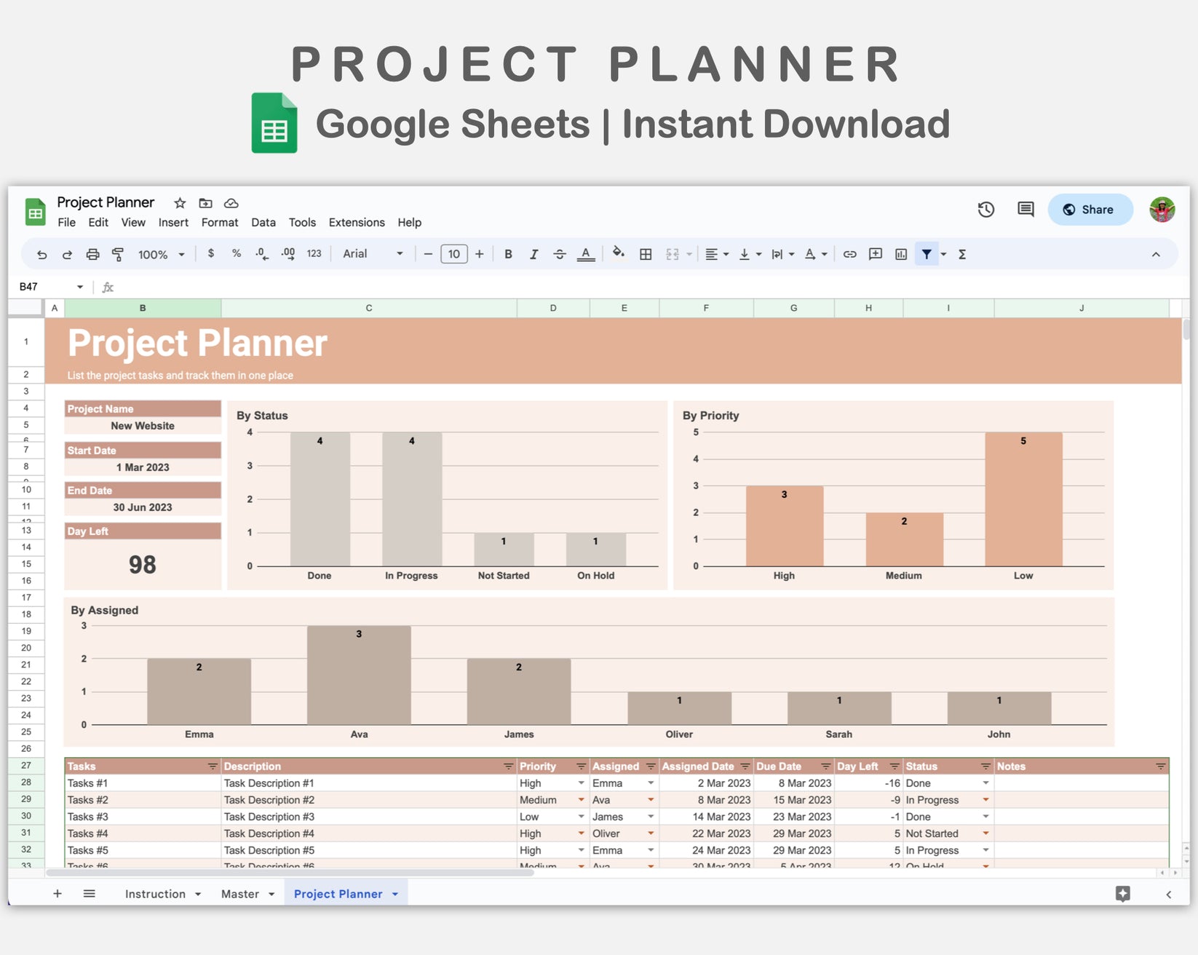Open the Functions (sigma) icon

(x=961, y=254)
